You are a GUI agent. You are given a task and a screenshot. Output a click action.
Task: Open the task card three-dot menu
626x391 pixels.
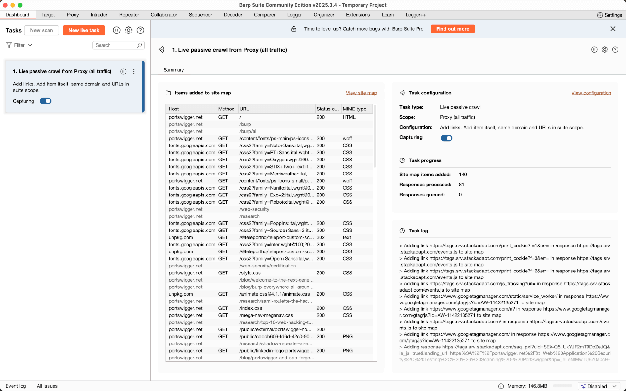[x=134, y=72]
